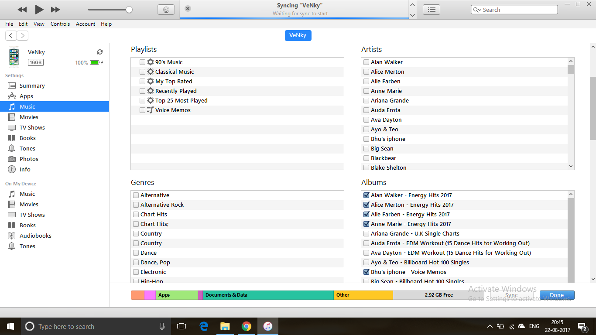Image resolution: width=596 pixels, height=335 pixels.
Task: Click the down arrow in the status display
Action: [413, 15]
